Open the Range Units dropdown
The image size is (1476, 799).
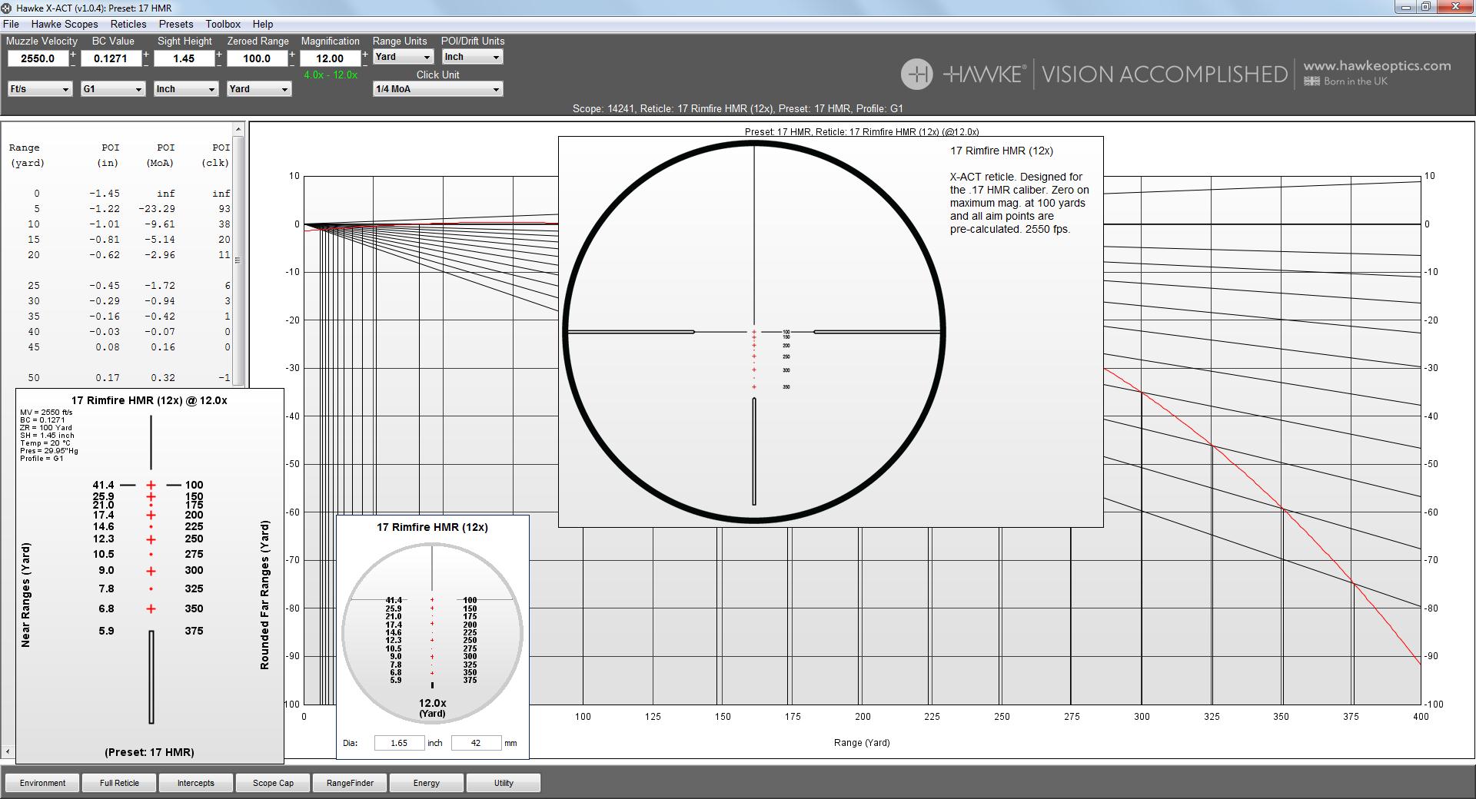[404, 57]
